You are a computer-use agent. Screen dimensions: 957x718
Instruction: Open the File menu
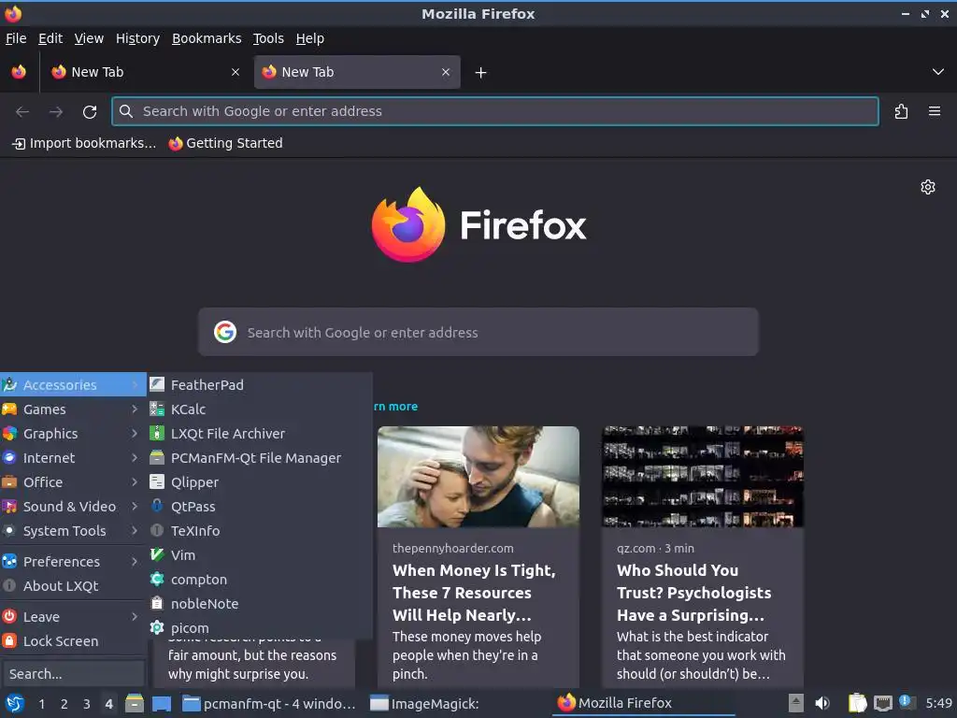[16, 38]
